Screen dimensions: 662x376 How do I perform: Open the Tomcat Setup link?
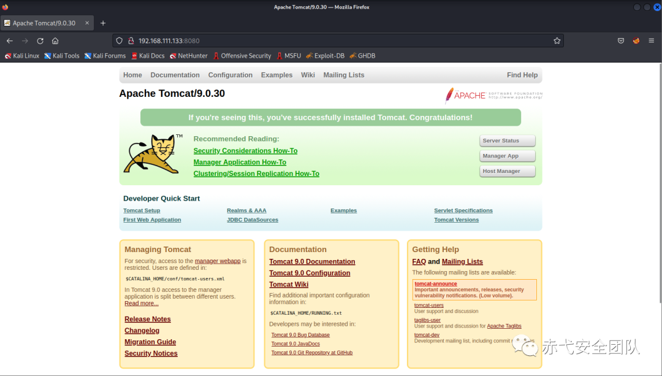coord(142,210)
